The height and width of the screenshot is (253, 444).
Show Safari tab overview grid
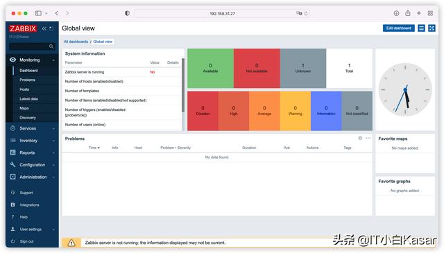point(430,13)
